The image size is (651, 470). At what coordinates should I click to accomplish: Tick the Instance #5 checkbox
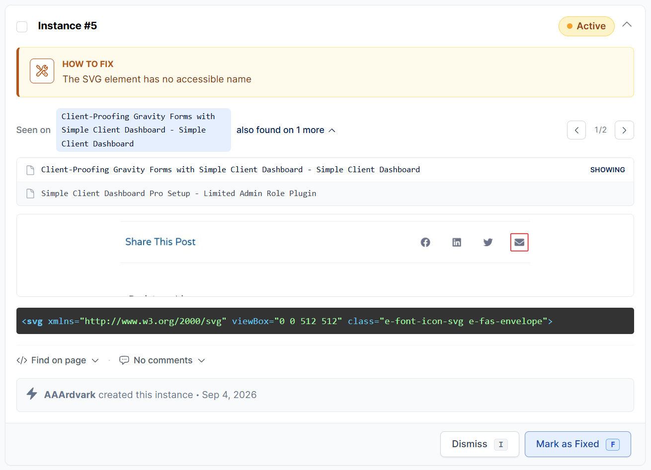point(22,26)
